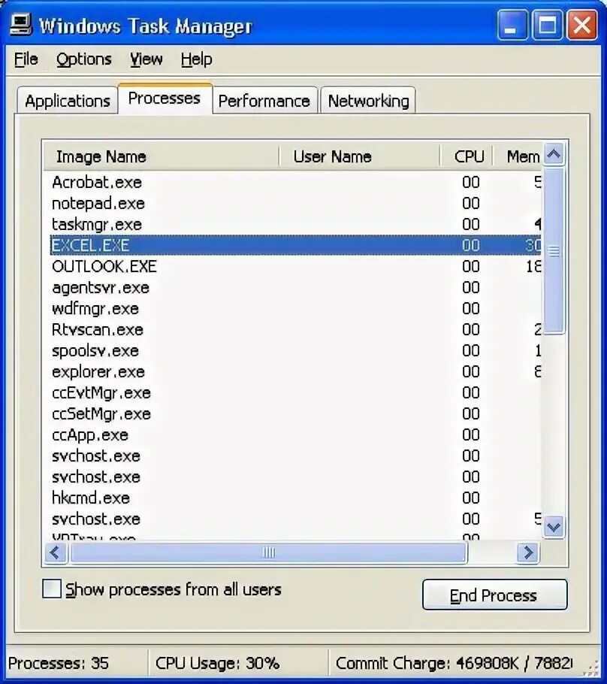Sort processes by CPU column header
Image resolution: width=607 pixels, height=684 pixels.
tap(467, 156)
